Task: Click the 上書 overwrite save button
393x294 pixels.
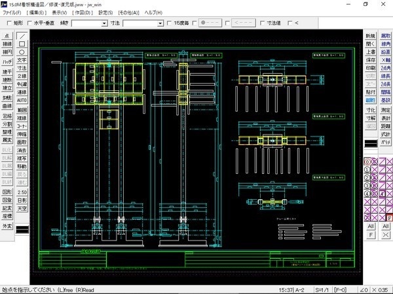Action: point(371,52)
